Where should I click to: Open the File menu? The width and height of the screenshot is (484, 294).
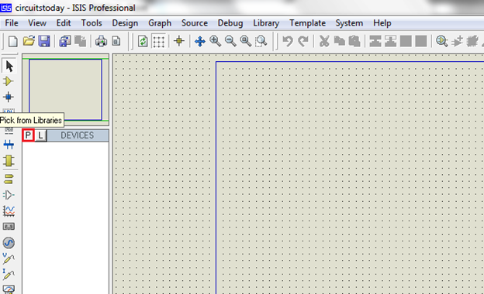[x=12, y=23]
